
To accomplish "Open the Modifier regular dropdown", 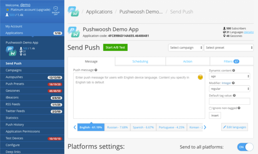I will (229, 89).
